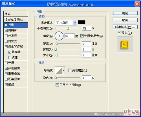Toggle the 预览 preview checkbox
Image resolution: width=141 pixels, height=117 pixels.
[x=119, y=33]
